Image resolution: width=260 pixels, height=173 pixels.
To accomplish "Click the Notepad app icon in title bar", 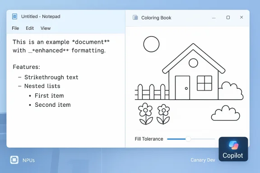I will [14, 16].
